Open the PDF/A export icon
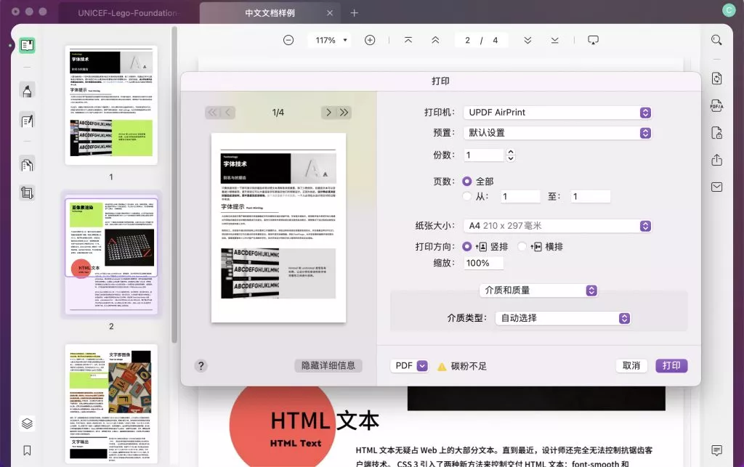The image size is (744, 467). pos(716,105)
